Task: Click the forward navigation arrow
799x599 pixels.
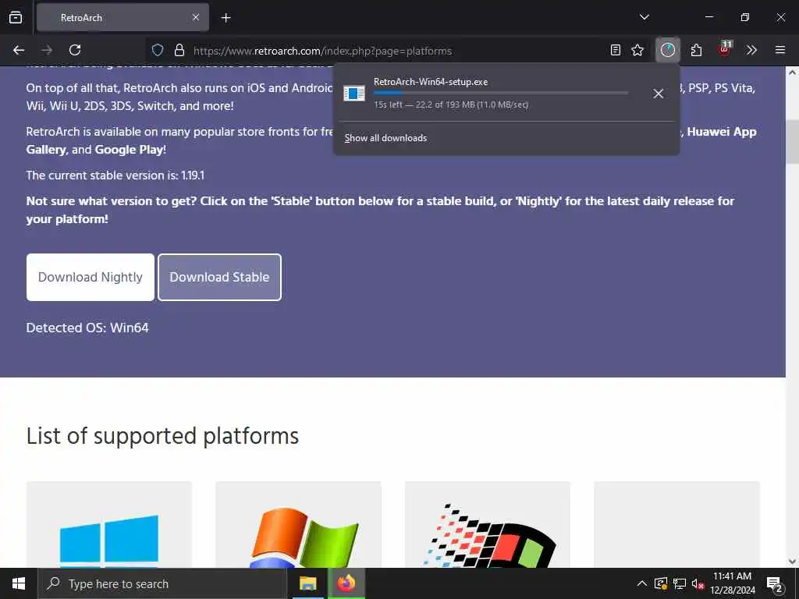Action: coord(47,50)
